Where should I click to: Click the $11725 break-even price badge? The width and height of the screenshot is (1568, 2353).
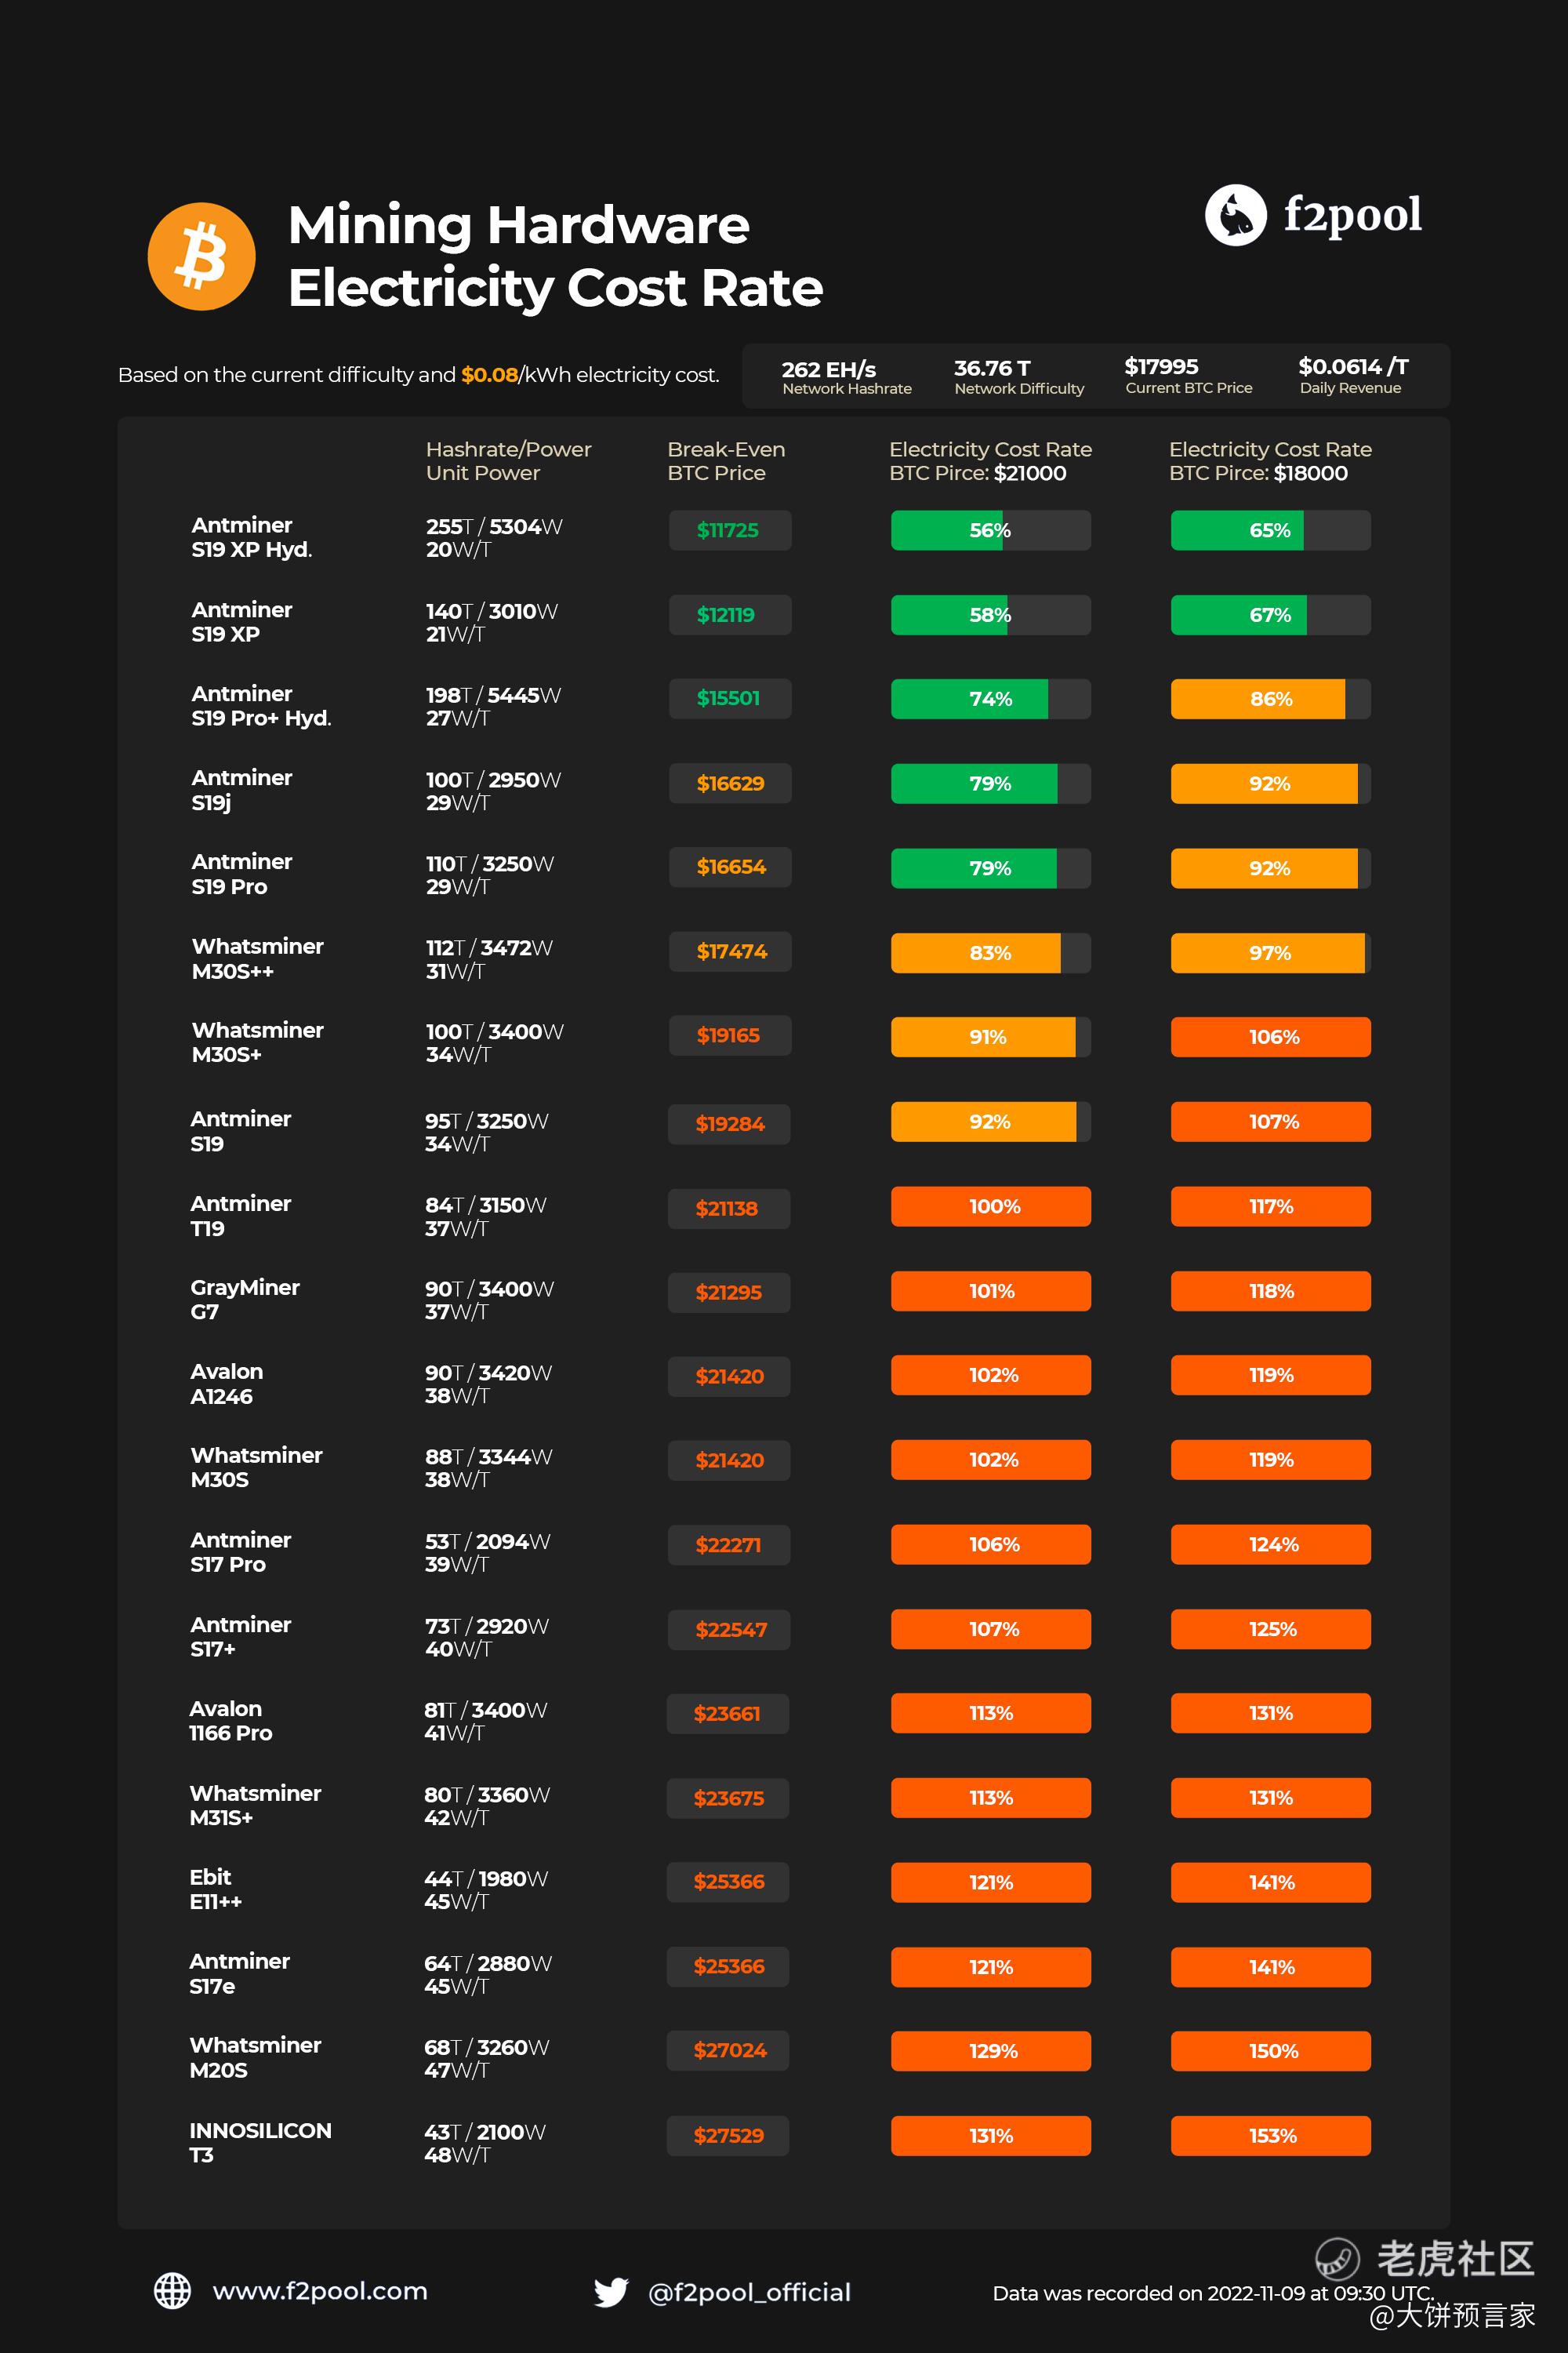[729, 530]
